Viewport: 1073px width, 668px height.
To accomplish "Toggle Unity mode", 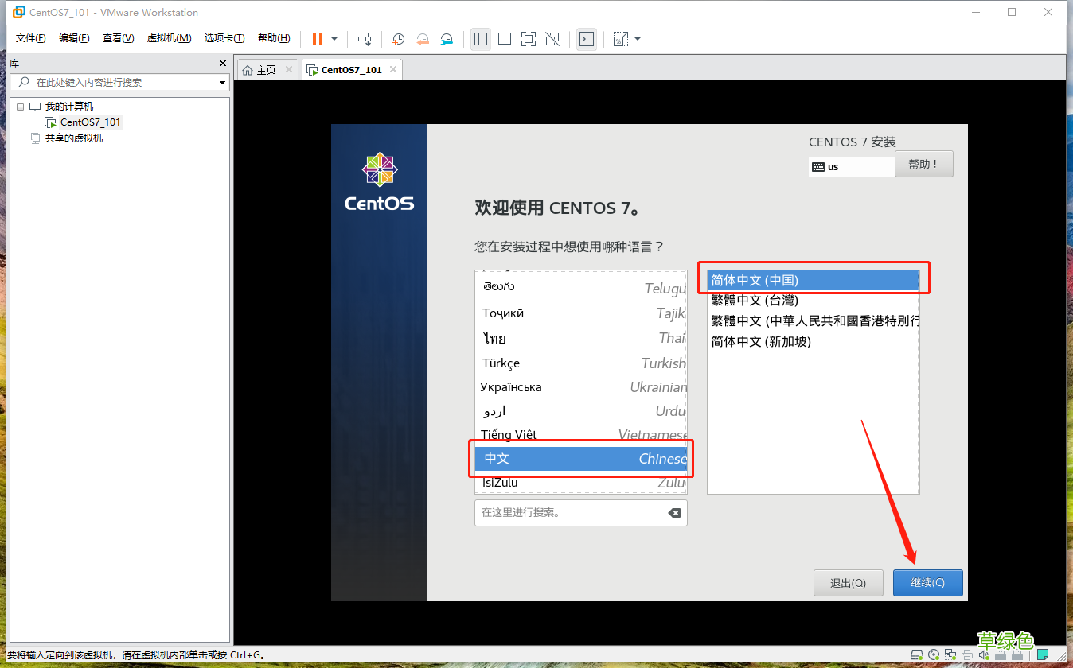I will [x=552, y=38].
